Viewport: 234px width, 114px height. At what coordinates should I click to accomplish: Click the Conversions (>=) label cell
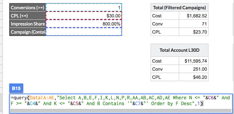[28, 8]
